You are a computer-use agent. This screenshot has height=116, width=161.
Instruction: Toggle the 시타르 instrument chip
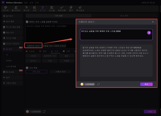pos(33,56)
